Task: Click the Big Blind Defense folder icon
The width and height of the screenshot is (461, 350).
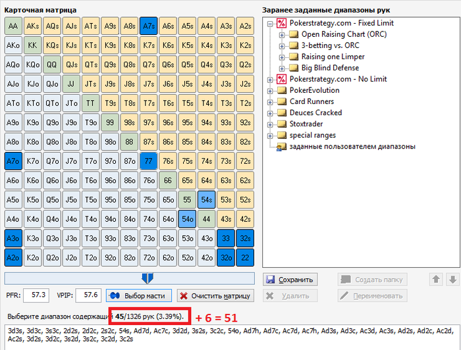Action: (x=294, y=68)
